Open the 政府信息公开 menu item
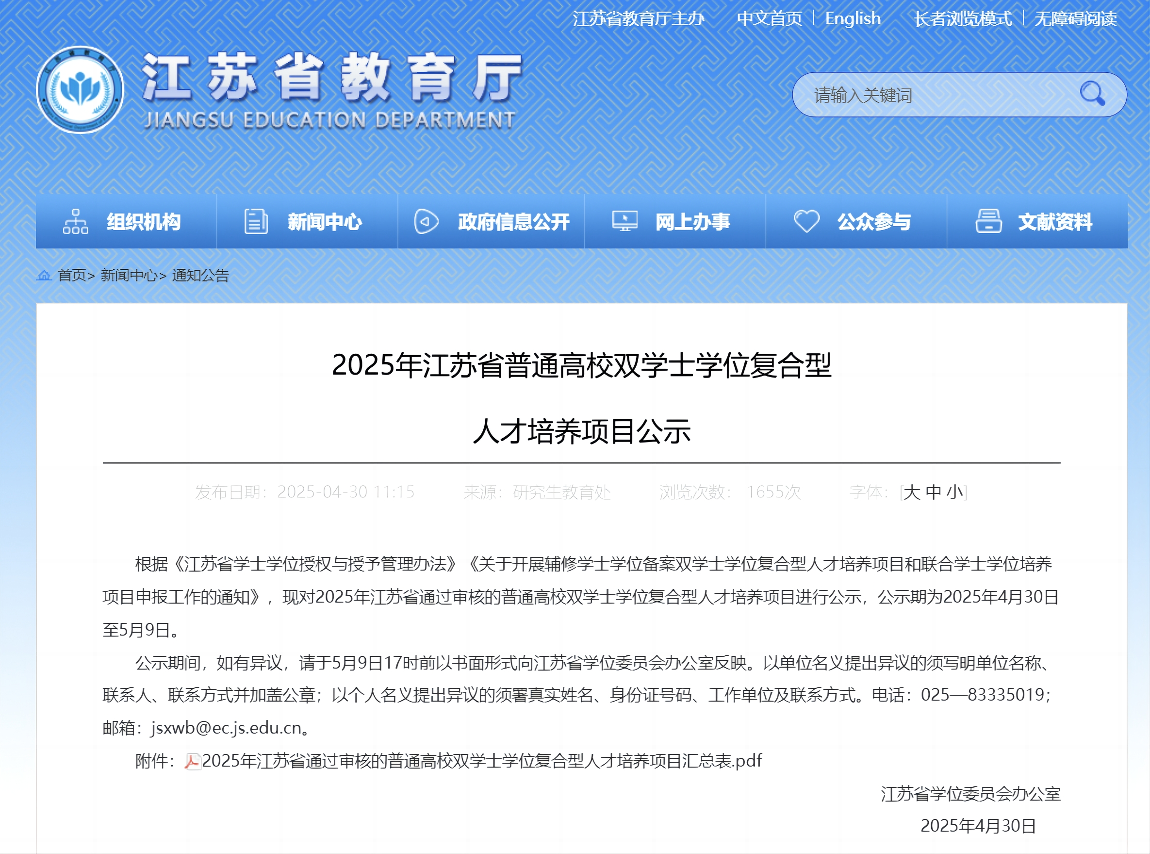Image resolution: width=1150 pixels, height=854 pixels. pyautogui.click(x=513, y=222)
